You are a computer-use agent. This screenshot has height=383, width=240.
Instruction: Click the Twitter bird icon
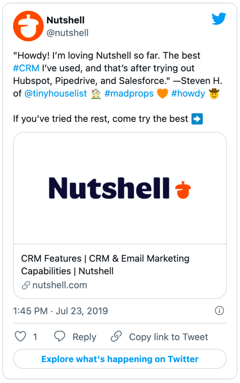[219, 19]
